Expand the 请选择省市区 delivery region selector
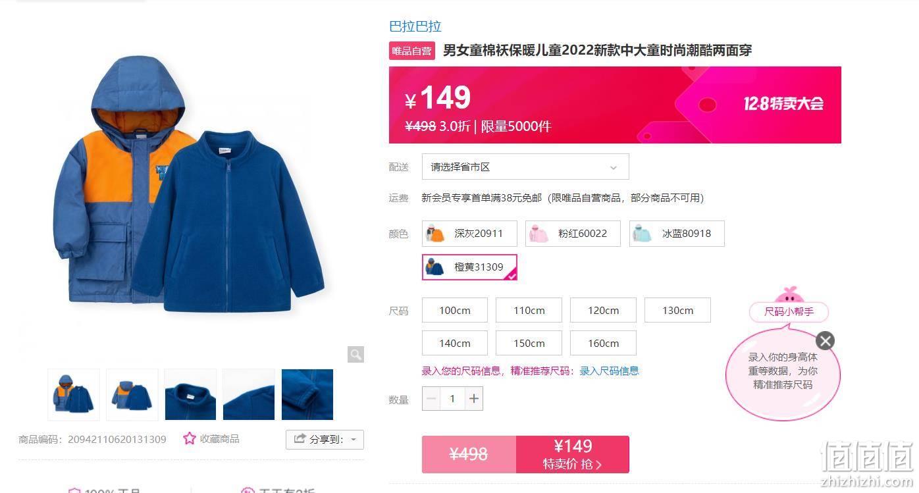Screen dimensions: 919x493 [525, 167]
